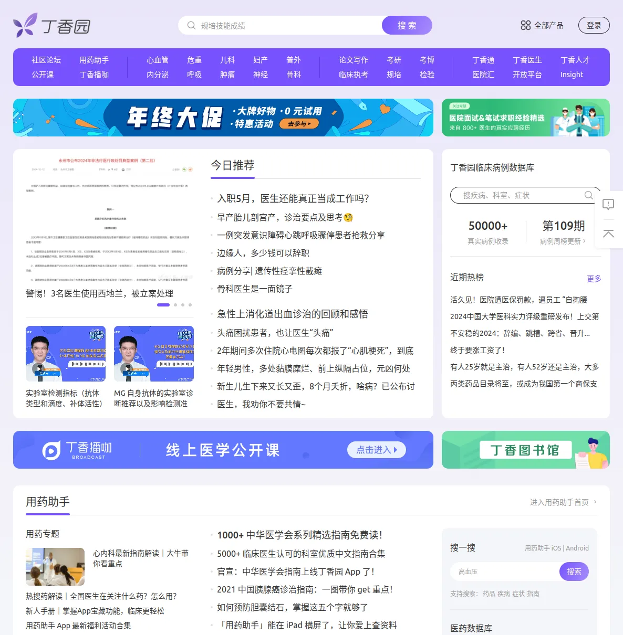The image size is (623, 635).
Task: Click the top 搜索 button
Action: point(407,25)
